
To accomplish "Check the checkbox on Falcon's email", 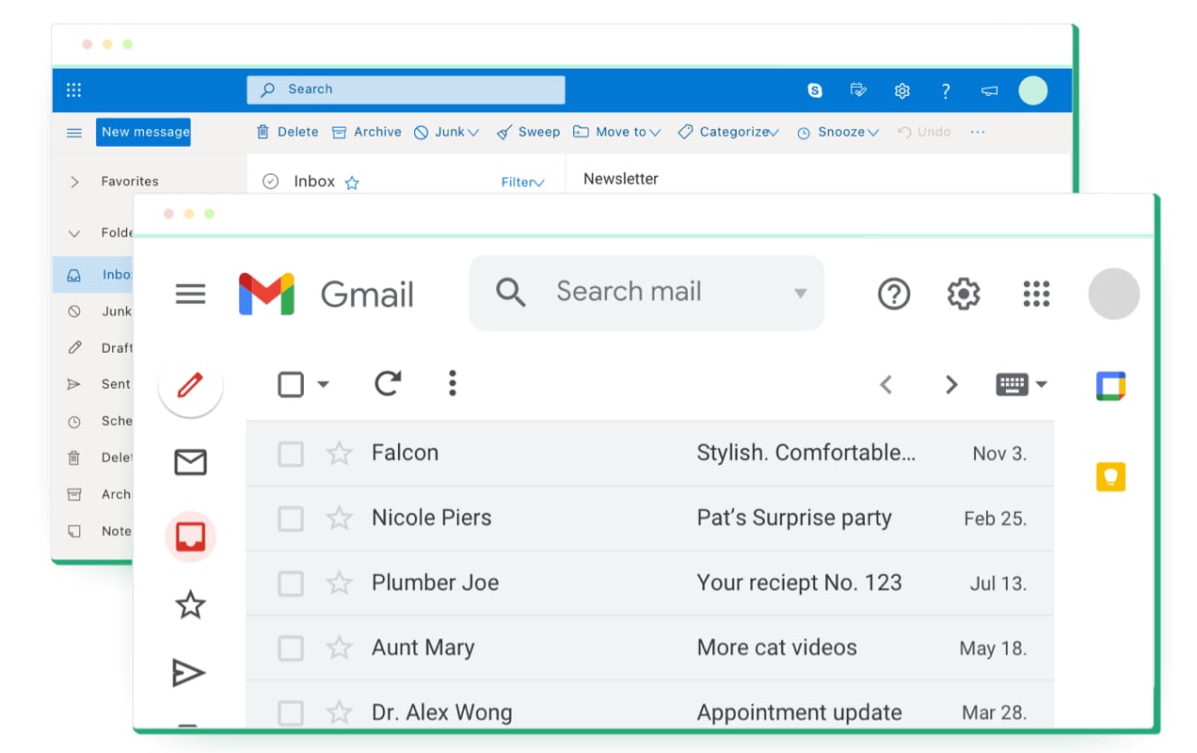I will [291, 453].
